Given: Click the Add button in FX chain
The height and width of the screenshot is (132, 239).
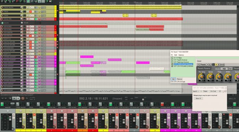Looking at the screenshot, I should tap(173, 79).
